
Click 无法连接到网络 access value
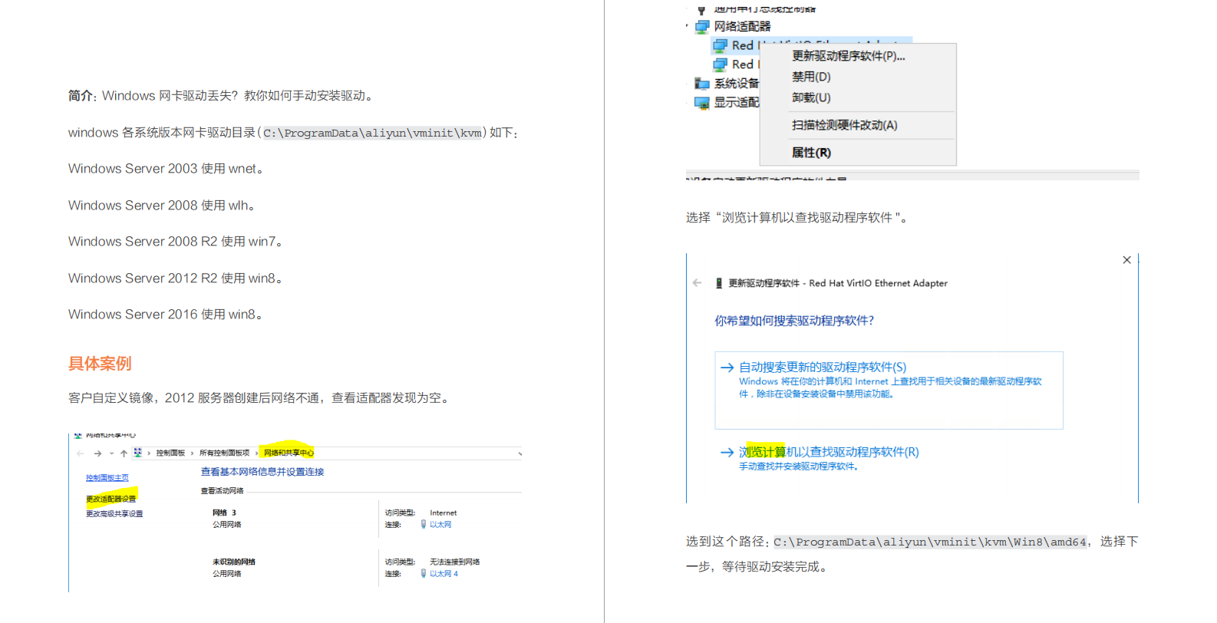[454, 562]
